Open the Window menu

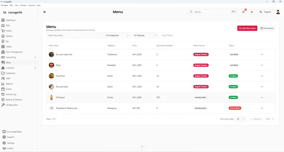pos(23,5)
